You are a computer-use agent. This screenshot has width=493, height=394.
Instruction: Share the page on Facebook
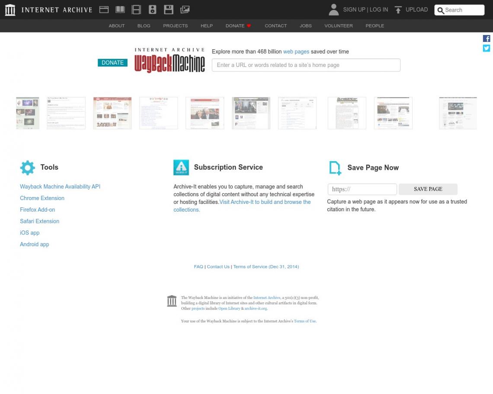tap(487, 38)
